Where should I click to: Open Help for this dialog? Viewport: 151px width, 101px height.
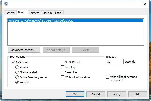click(138, 94)
